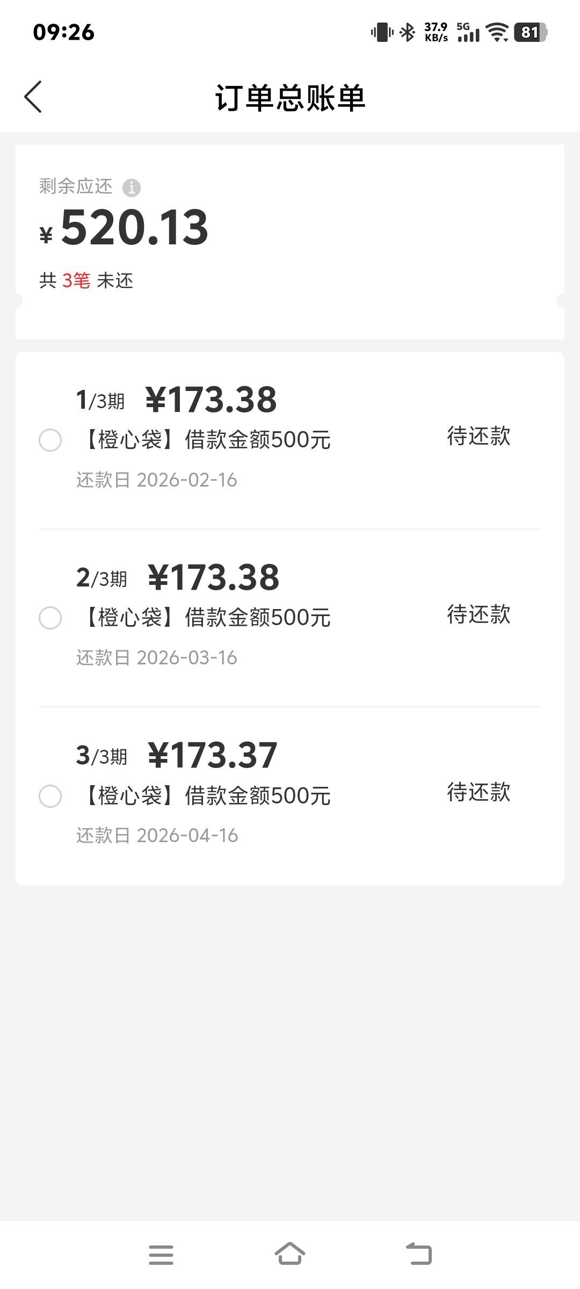
Task: Tap the battery indicator in status bar
Action: click(x=531, y=32)
